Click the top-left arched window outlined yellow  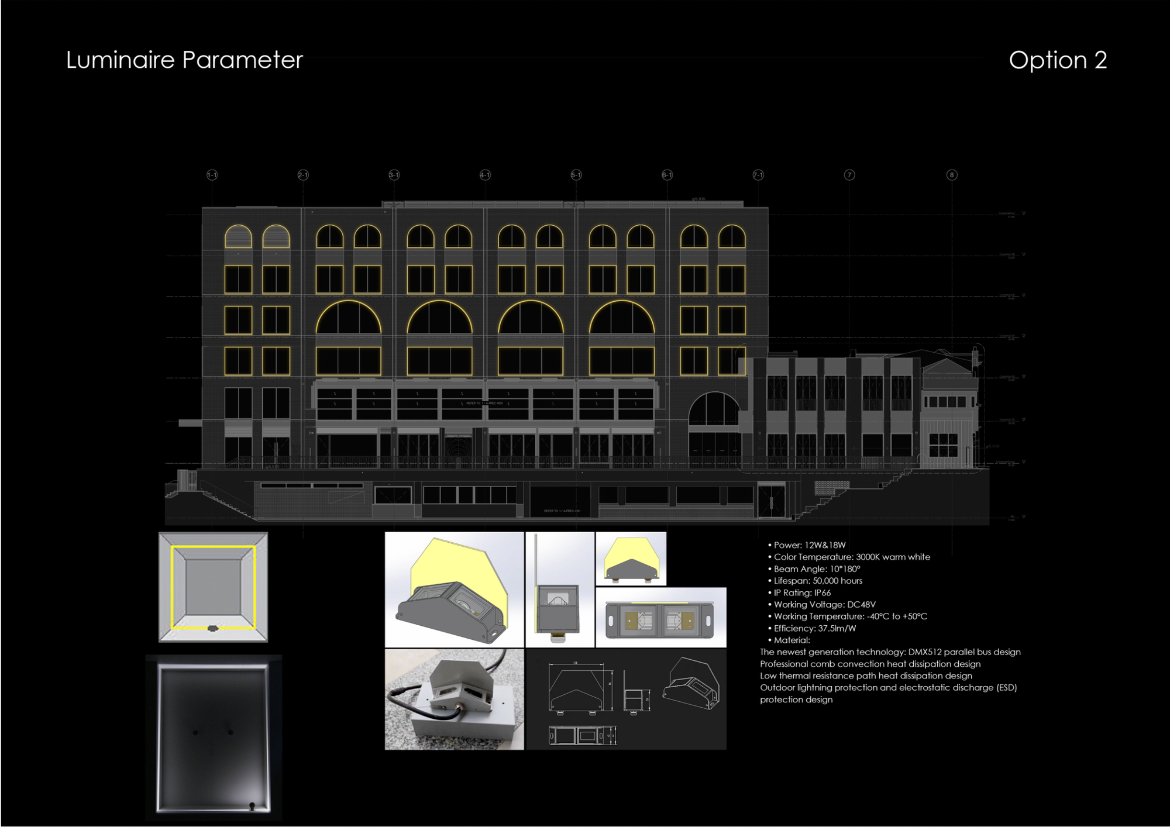click(x=238, y=237)
